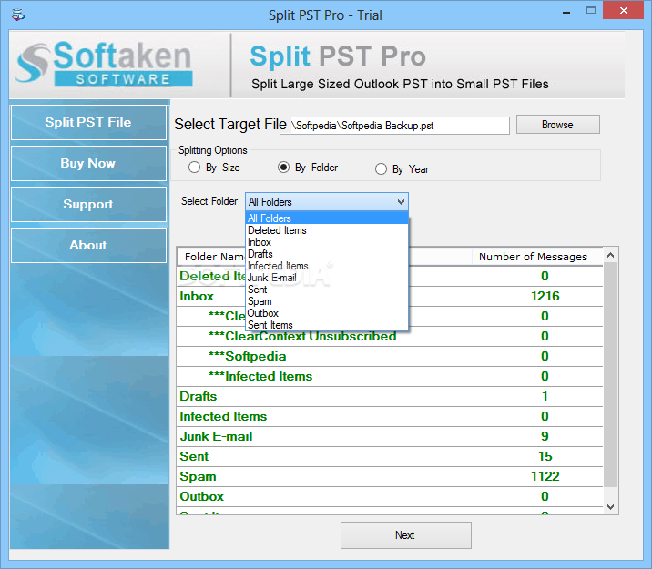Open the Buy Now page
Viewport: 652px width, 569px height.
(x=88, y=163)
